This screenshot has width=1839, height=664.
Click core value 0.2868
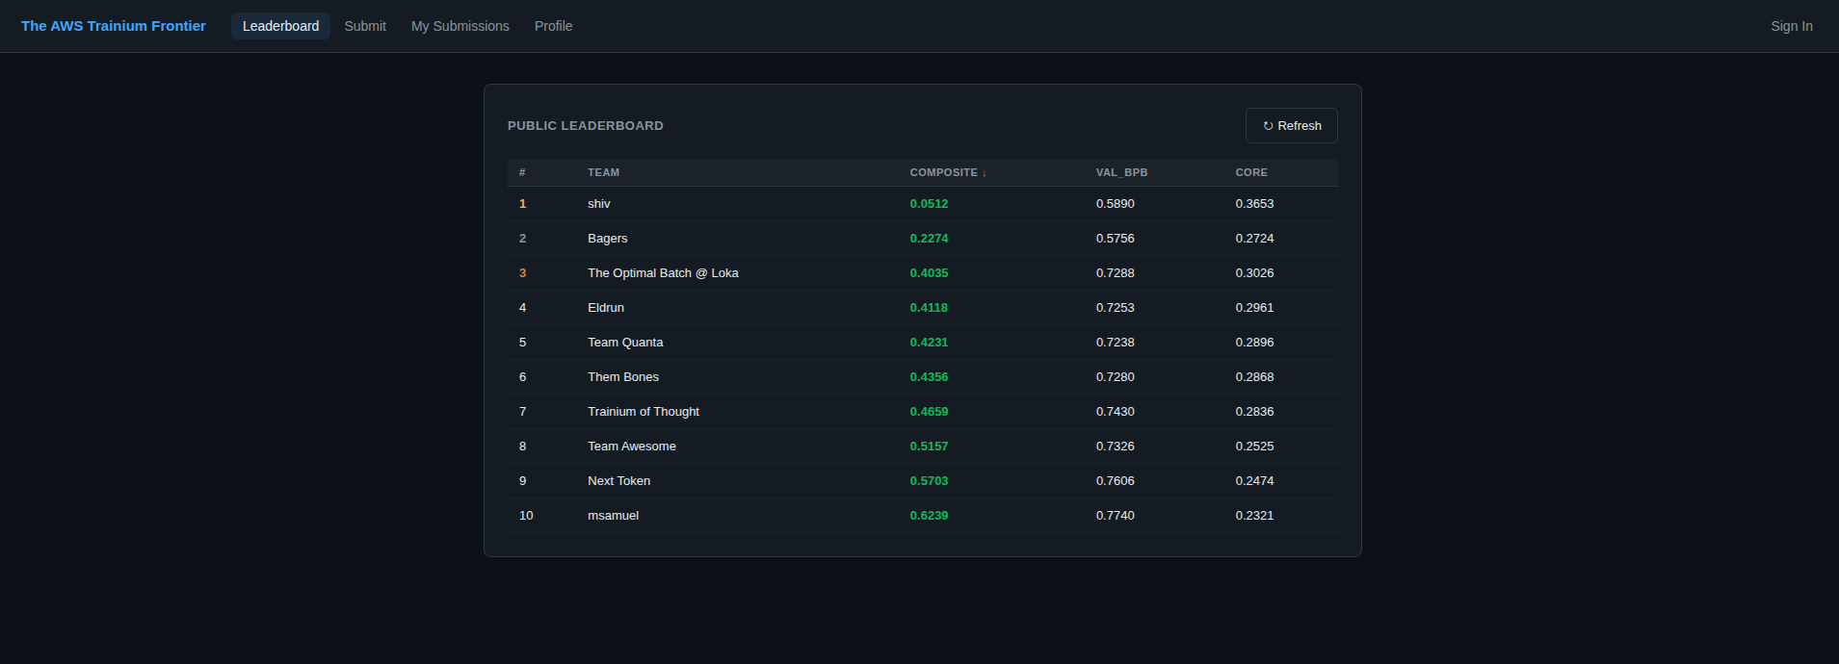point(1255,377)
